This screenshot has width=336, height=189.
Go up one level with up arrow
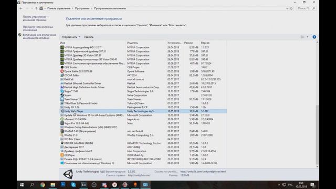(36, 8)
